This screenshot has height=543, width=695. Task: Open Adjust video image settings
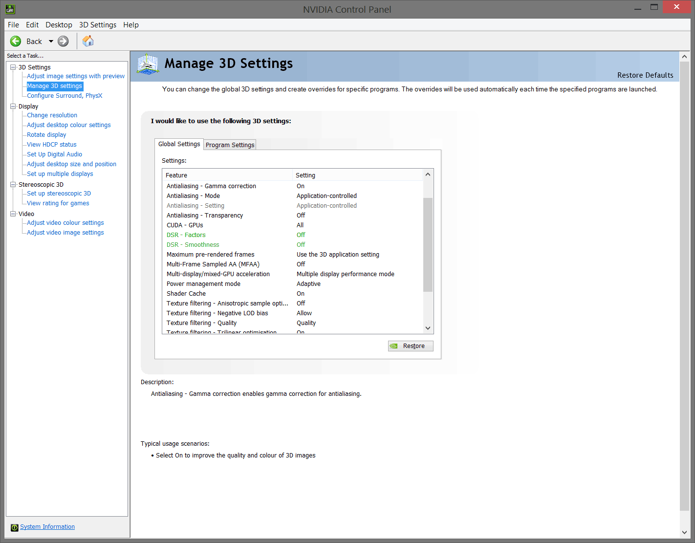click(65, 233)
